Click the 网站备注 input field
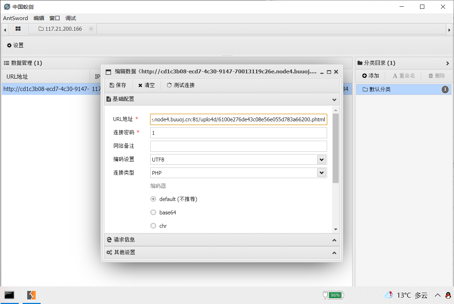 coord(238,146)
